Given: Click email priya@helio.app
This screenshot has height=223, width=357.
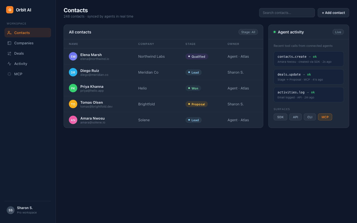Looking at the screenshot, I should click(x=92, y=91).
